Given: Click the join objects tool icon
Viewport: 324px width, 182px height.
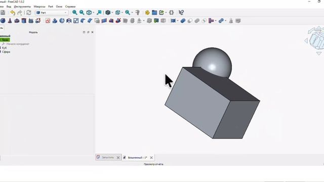Looking at the screenshot, I should click(x=211, y=21).
